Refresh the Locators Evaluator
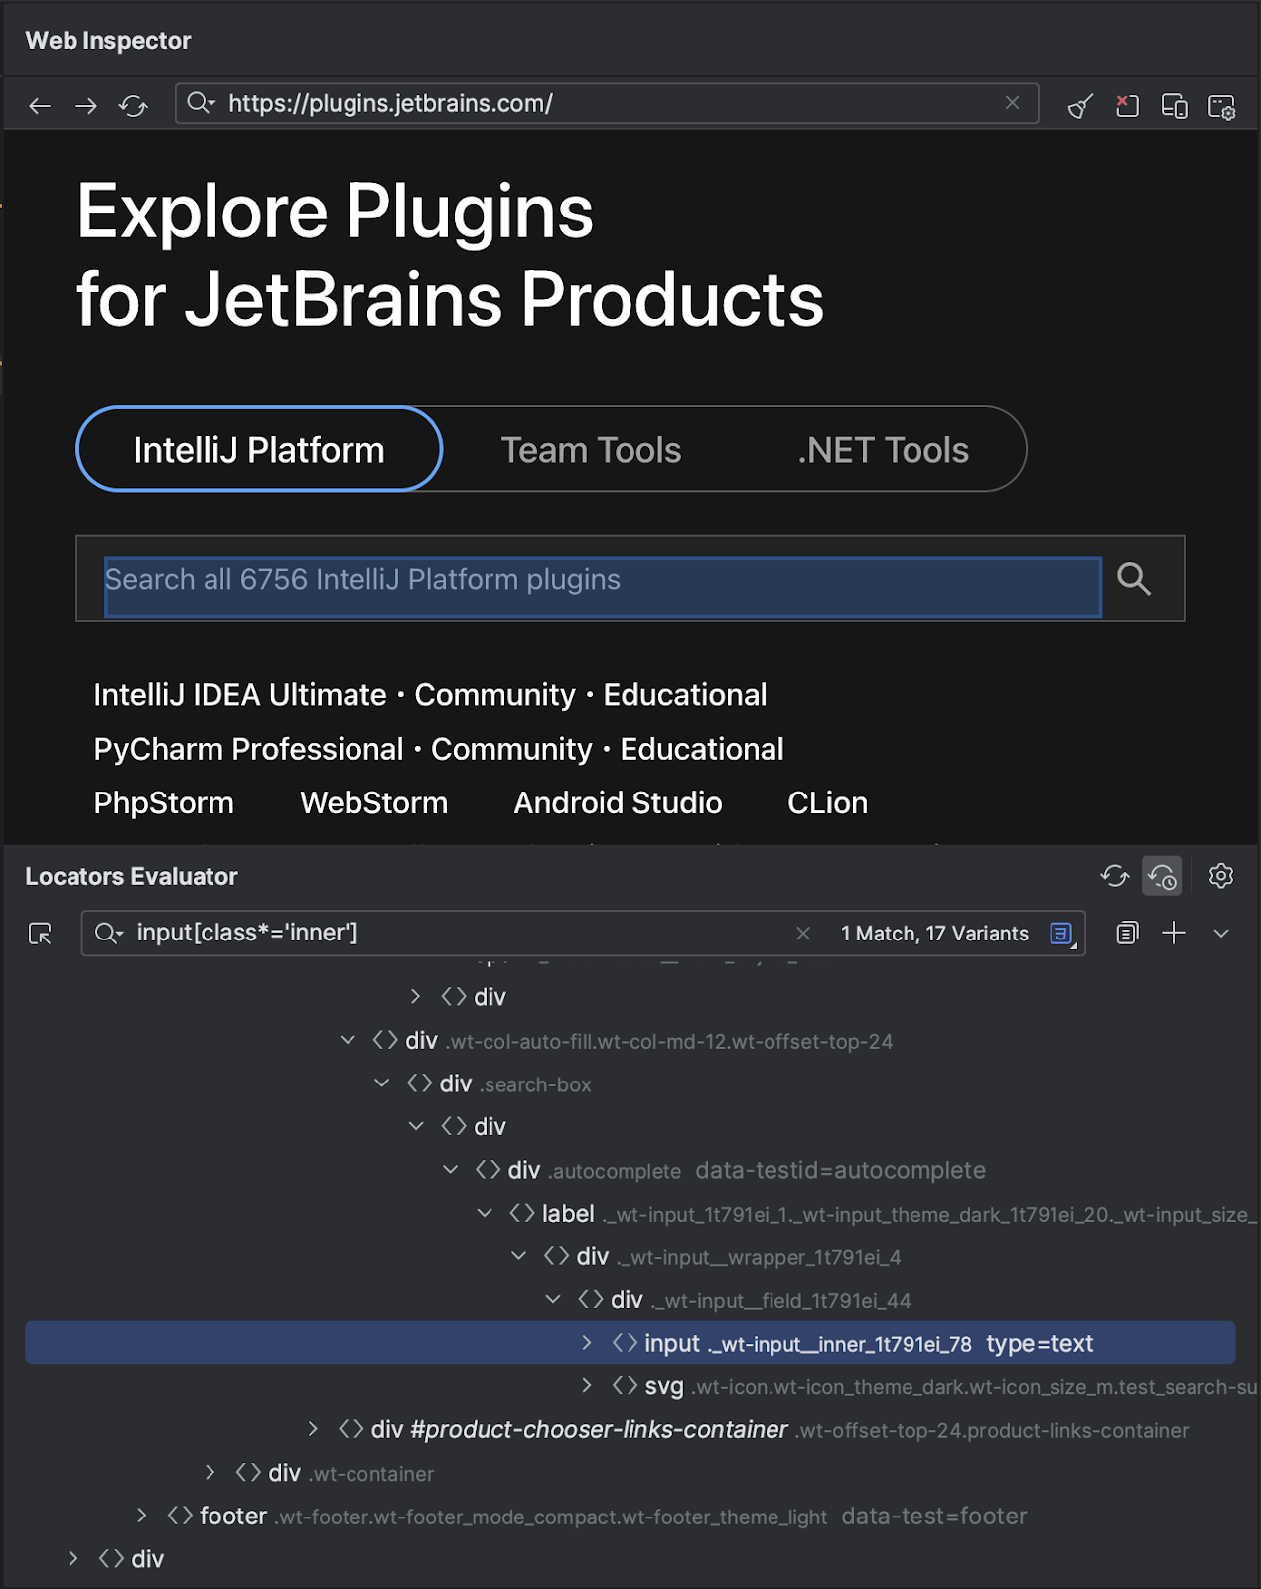This screenshot has height=1589, width=1261. point(1115,876)
